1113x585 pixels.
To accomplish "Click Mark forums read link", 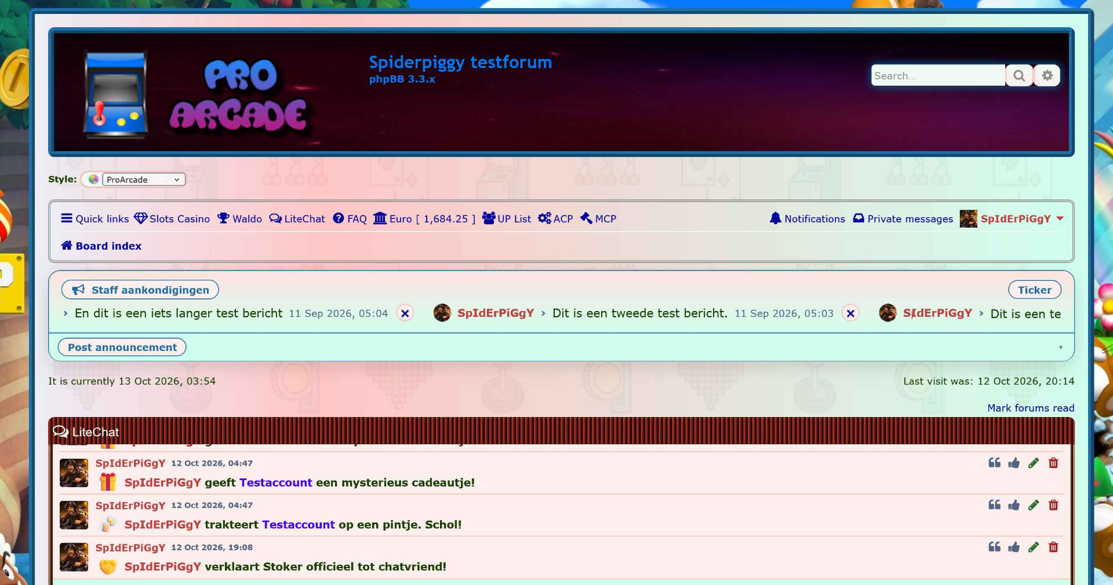I will (1031, 408).
